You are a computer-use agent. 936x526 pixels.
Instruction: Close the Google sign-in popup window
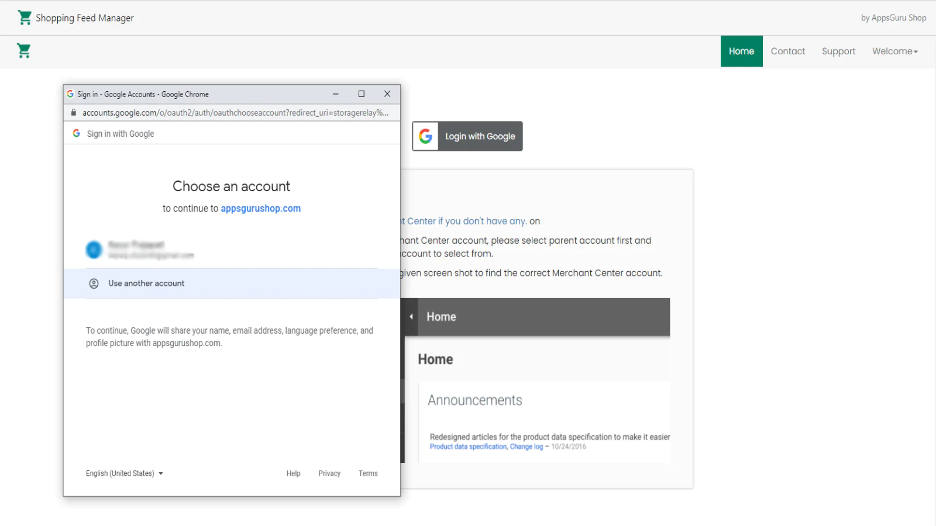[x=387, y=94]
